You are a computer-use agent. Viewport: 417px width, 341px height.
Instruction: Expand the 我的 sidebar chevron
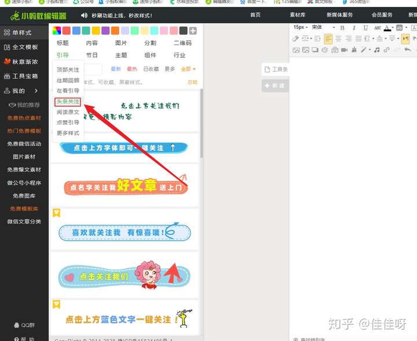click(x=36, y=91)
